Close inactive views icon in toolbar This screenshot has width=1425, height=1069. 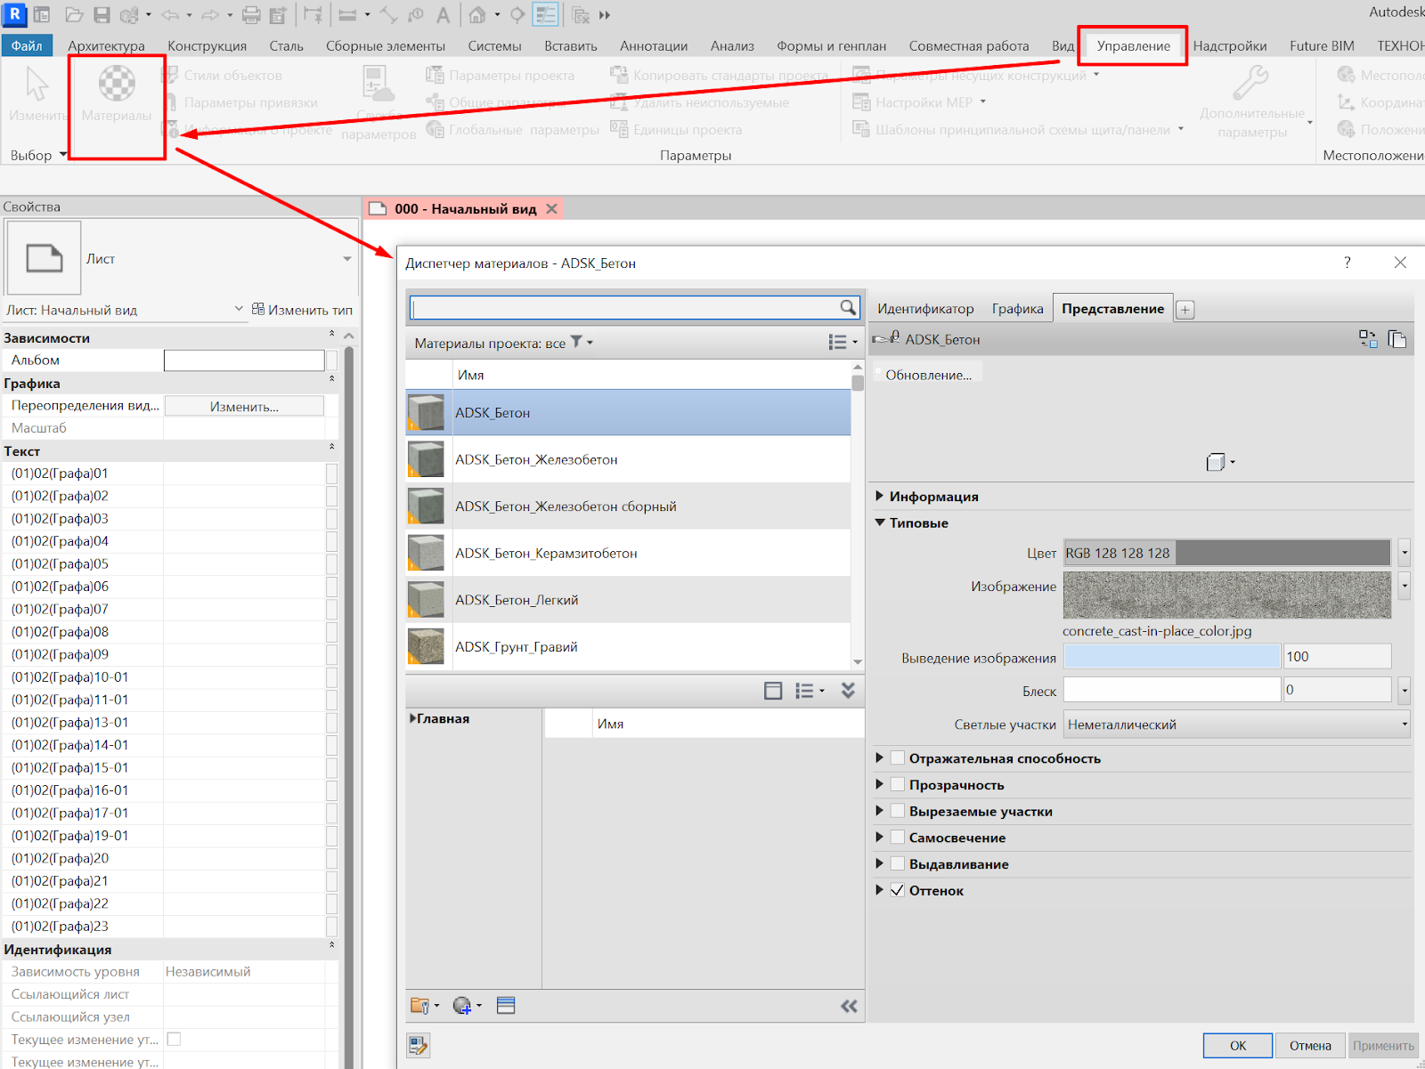[x=581, y=15]
